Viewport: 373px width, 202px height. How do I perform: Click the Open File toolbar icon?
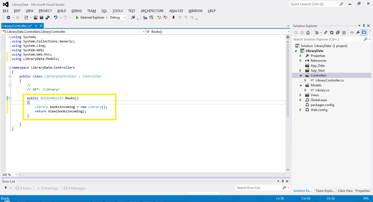pos(36,17)
